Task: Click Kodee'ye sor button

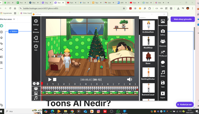Action: pos(185,104)
